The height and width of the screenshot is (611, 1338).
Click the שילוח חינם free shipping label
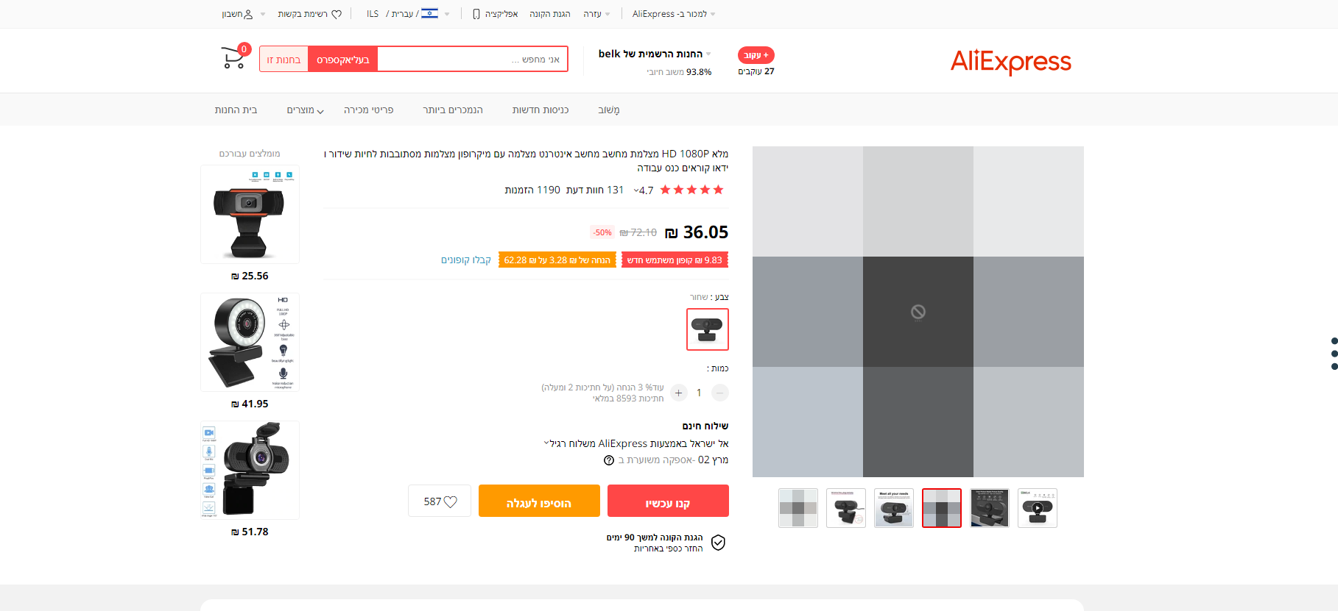point(705,426)
